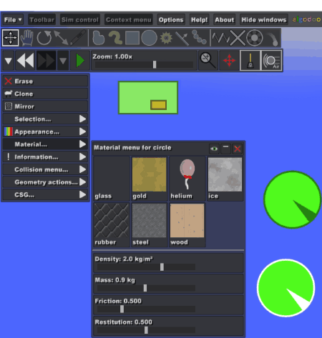Select the small yellow box object
Viewport: 322px width, 338px height.
158,105
